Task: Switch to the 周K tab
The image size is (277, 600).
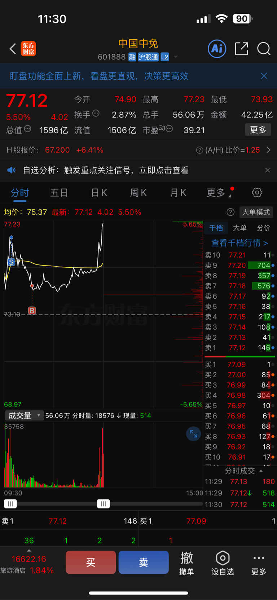Action: (x=138, y=193)
